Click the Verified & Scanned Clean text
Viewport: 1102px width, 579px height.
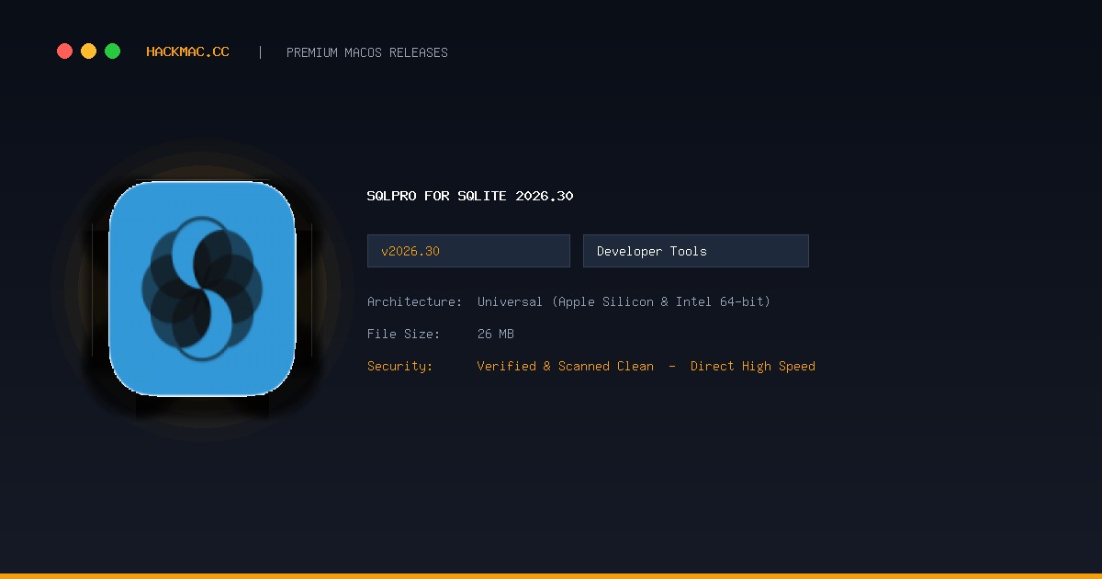(x=565, y=366)
